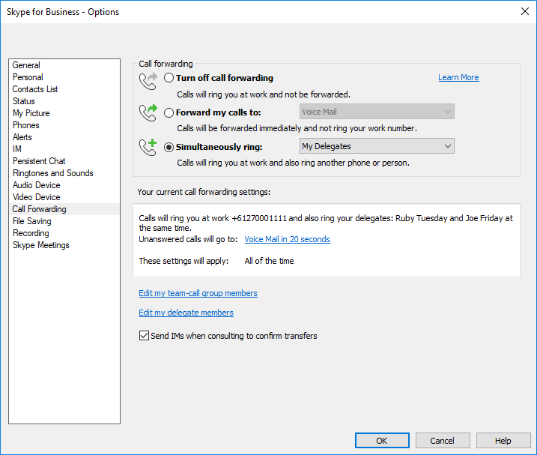The width and height of the screenshot is (537, 455).
Task: Click the 'Your current call forwarding settings:' label
Action: click(204, 192)
